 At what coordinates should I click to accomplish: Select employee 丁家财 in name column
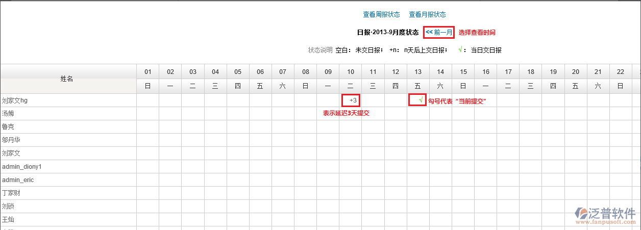click(x=11, y=193)
